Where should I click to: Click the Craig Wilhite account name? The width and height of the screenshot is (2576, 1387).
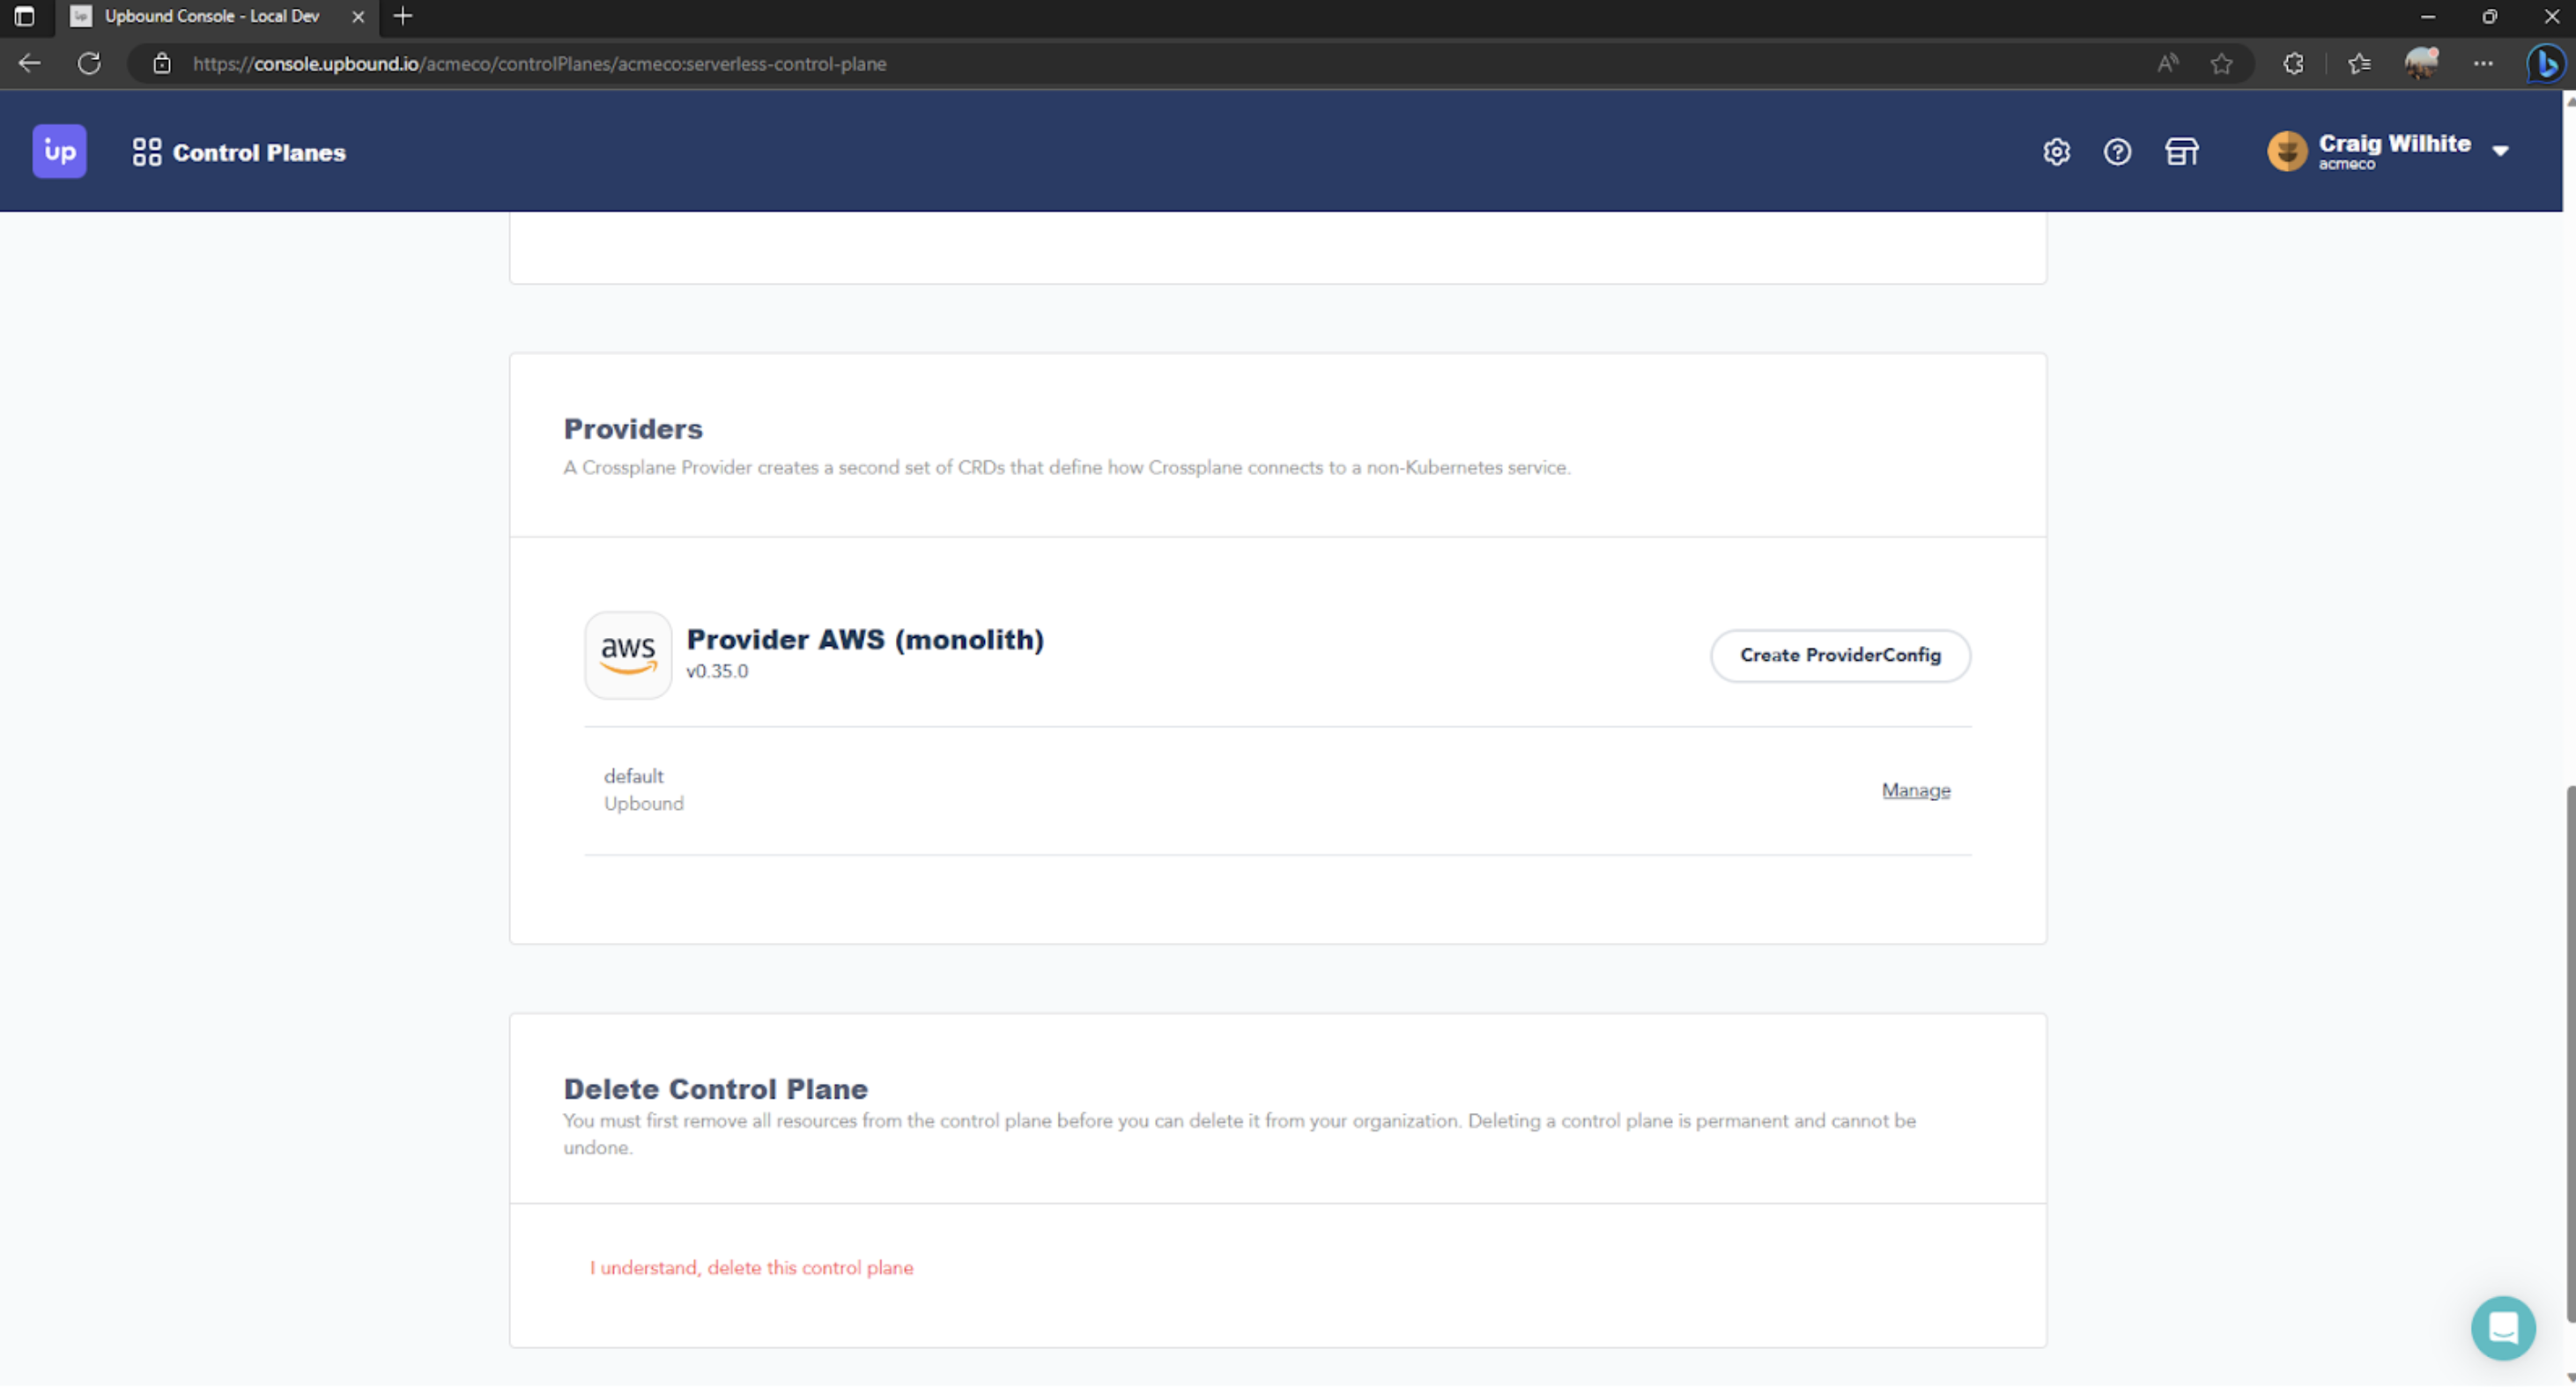(x=2394, y=143)
